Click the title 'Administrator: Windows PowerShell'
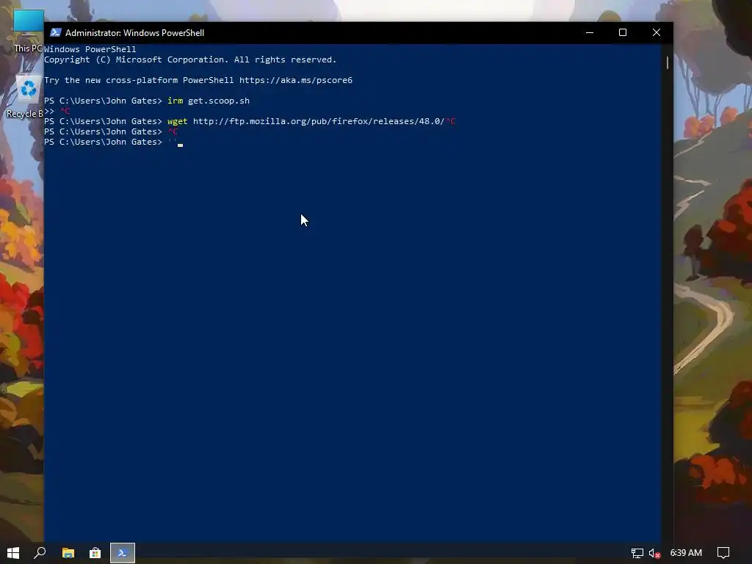 pyautogui.click(x=135, y=32)
